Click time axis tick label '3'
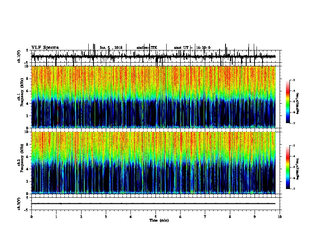The image size is (315, 243). 106,217
